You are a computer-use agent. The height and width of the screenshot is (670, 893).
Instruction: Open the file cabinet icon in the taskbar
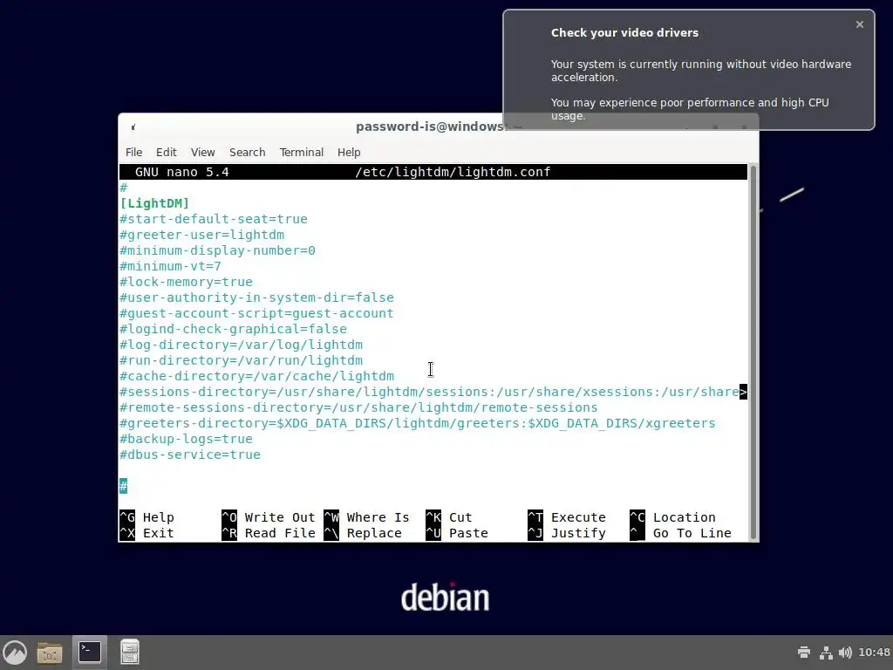click(130, 653)
